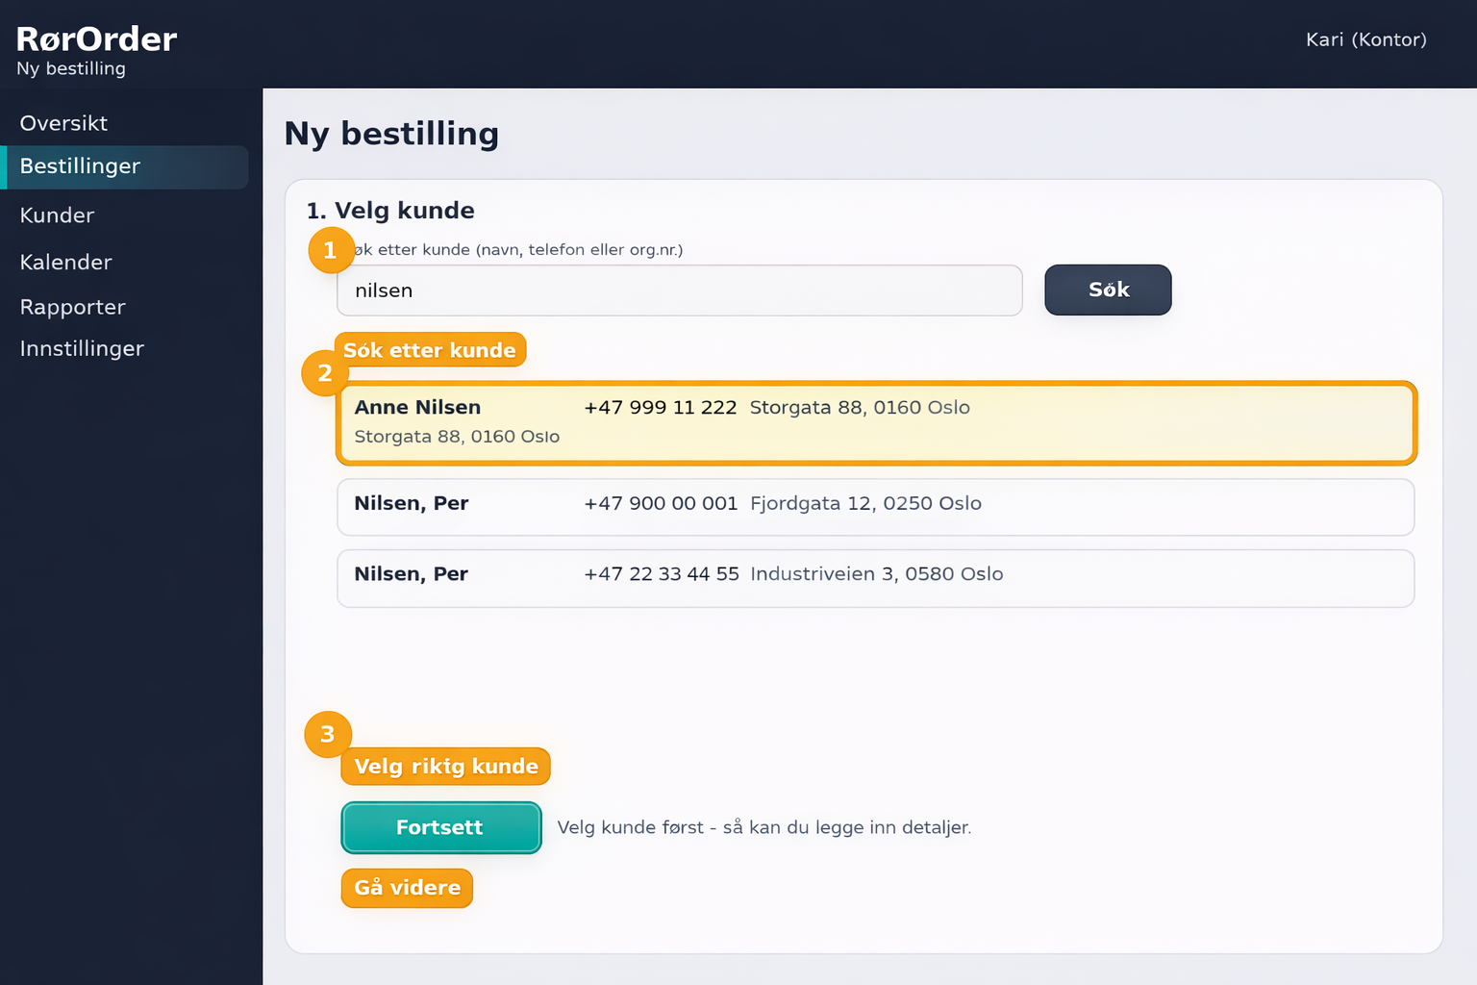Go to the Kunder section
Image resolution: width=1477 pixels, height=985 pixels.
[57, 215]
